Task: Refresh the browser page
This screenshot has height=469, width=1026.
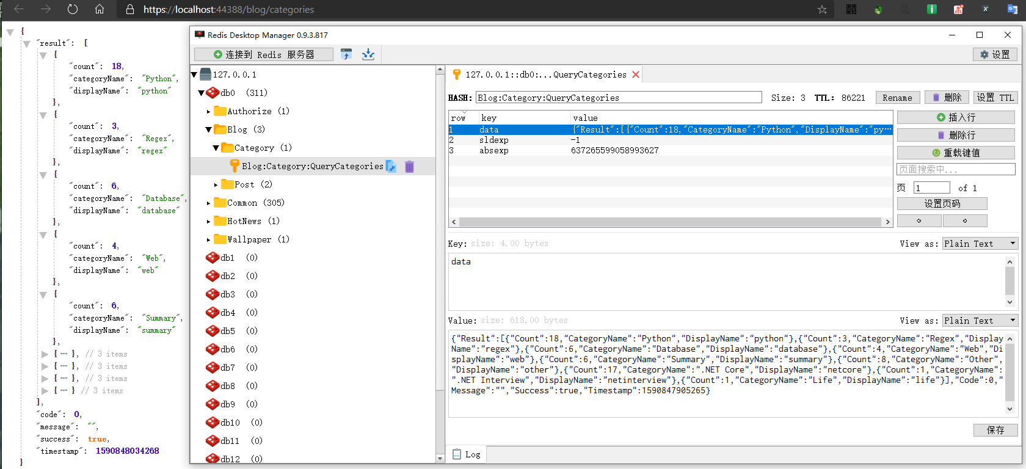Action: [73, 9]
